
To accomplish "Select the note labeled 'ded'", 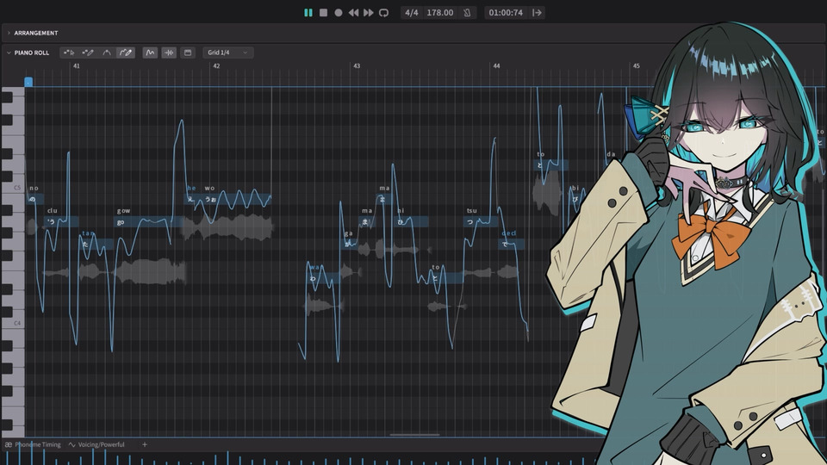I will click(x=511, y=244).
